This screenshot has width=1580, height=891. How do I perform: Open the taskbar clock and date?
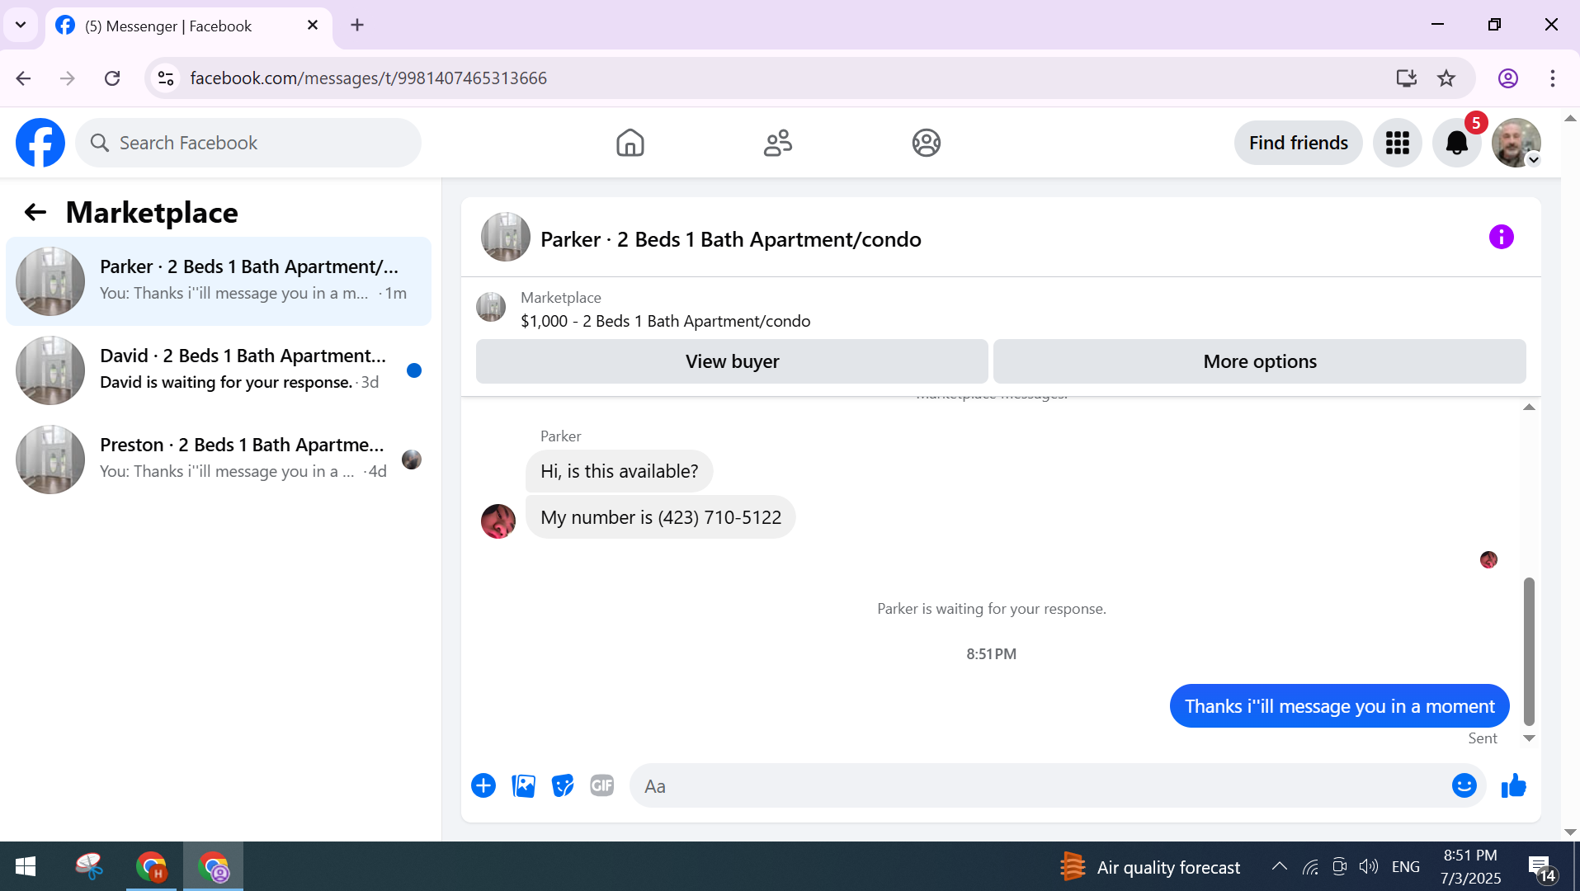[x=1470, y=867]
